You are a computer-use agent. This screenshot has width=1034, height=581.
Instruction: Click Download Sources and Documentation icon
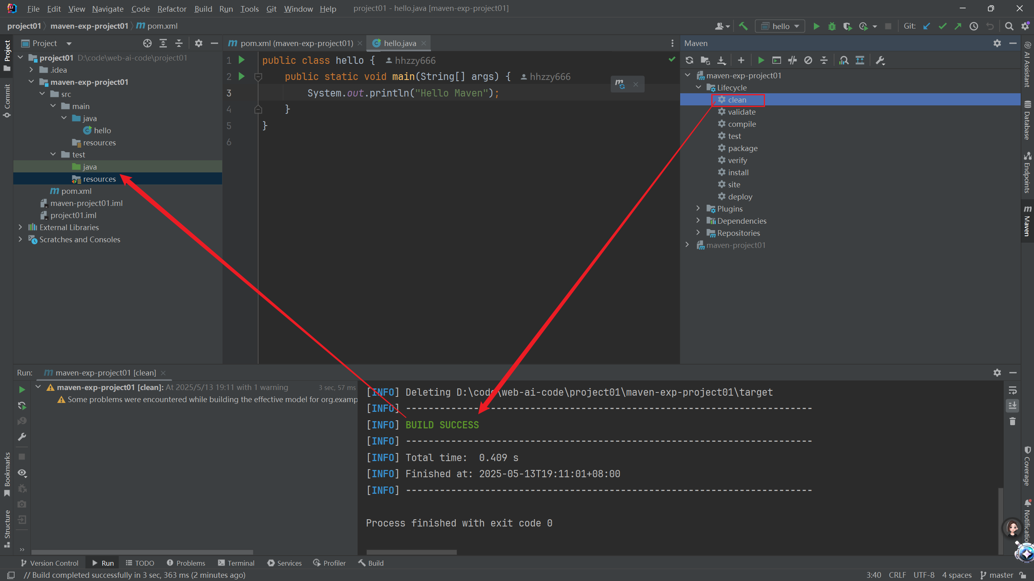721,60
